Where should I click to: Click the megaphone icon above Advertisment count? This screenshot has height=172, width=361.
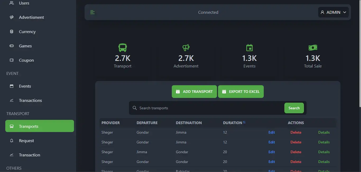(x=186, y=48)
